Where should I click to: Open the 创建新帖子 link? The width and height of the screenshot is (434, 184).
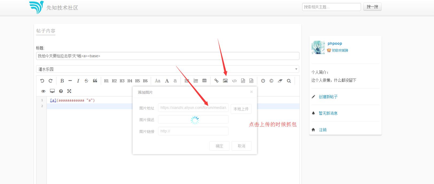pyautogui.click(x=328, y=97)
